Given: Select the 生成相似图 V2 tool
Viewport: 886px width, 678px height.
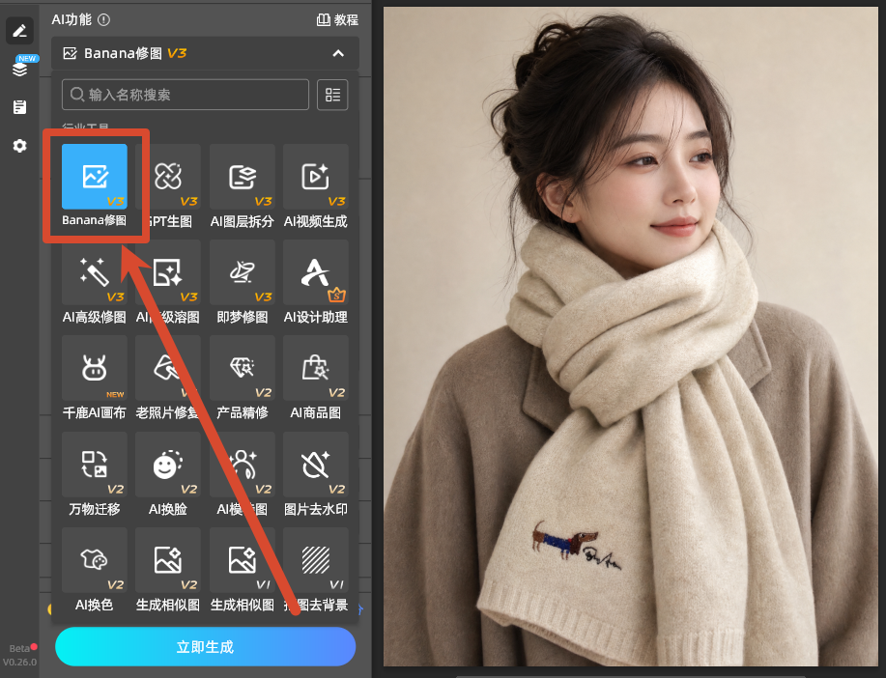Looking at the screenshot, I should click(168, 560).
